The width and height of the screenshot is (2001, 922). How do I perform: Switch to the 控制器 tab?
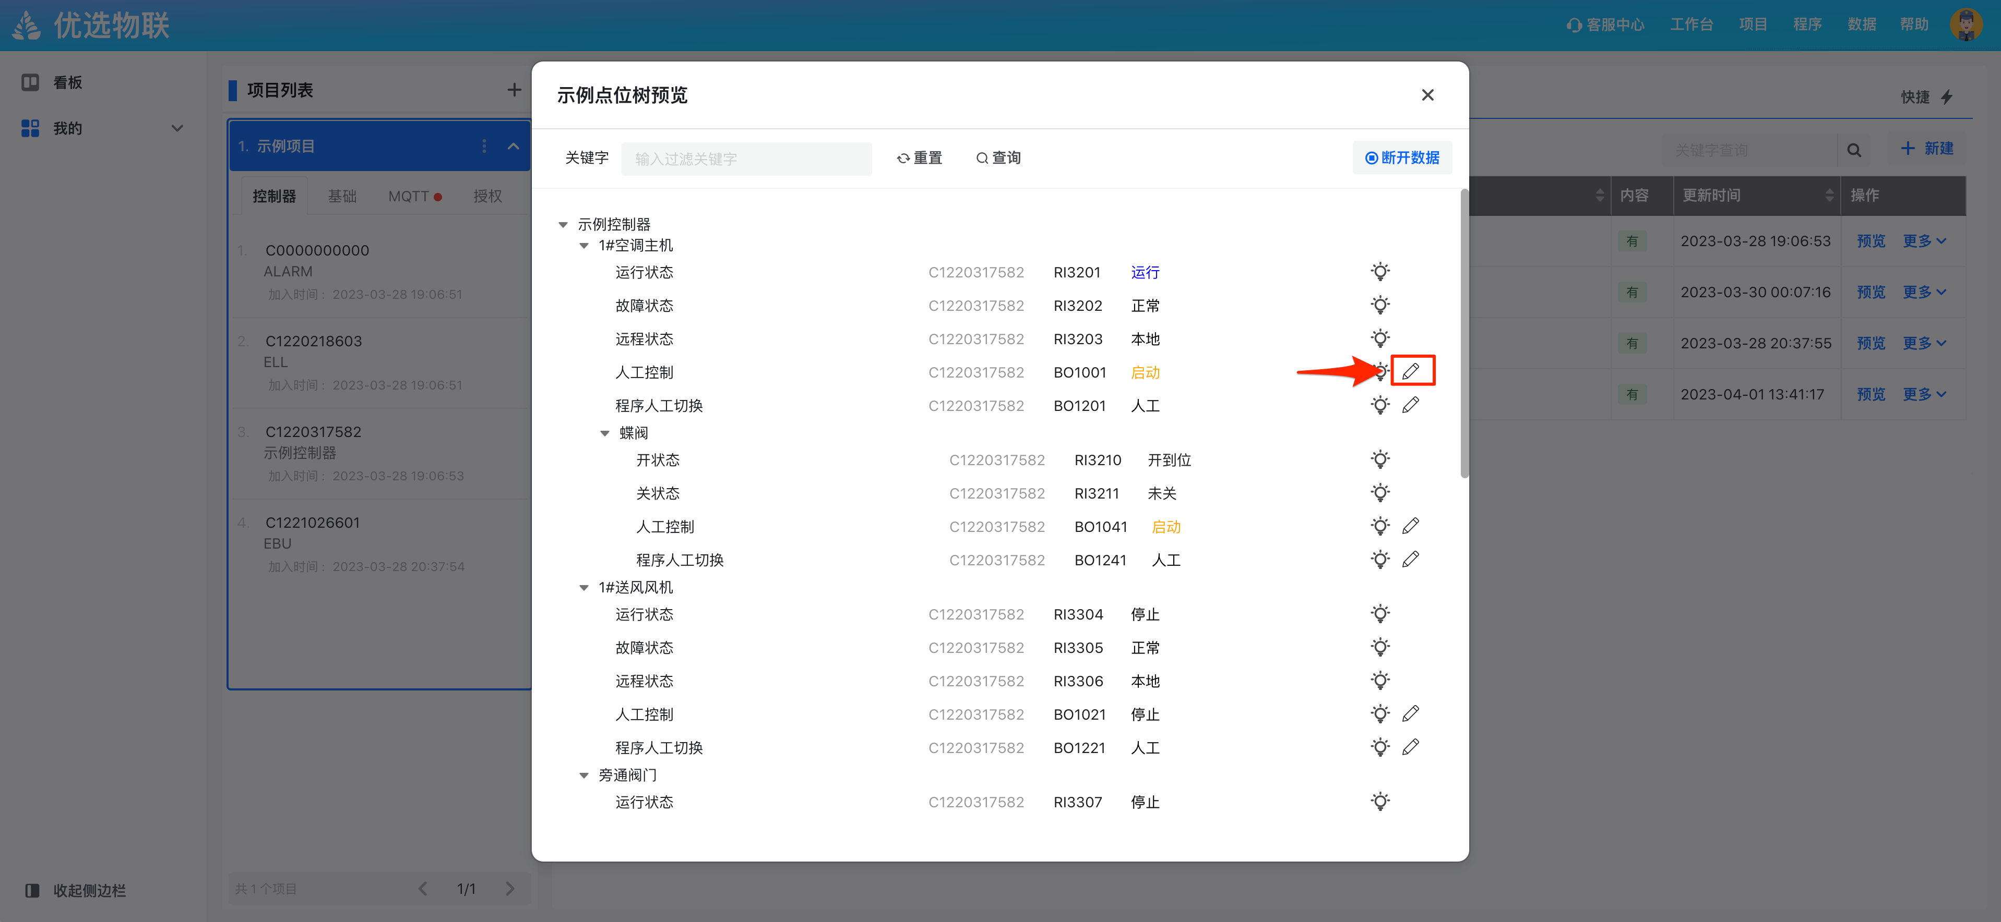point(274,197)
